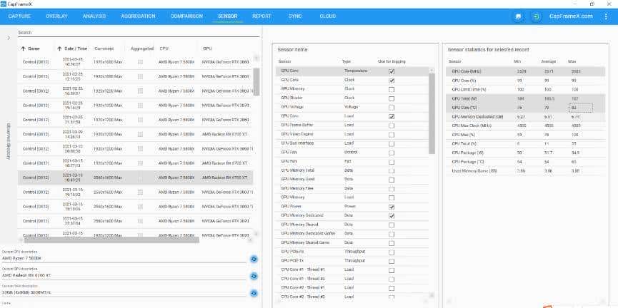Enable logging for GPU Video Engine Load
Screen dimensions: 618x308
(392, 135)
